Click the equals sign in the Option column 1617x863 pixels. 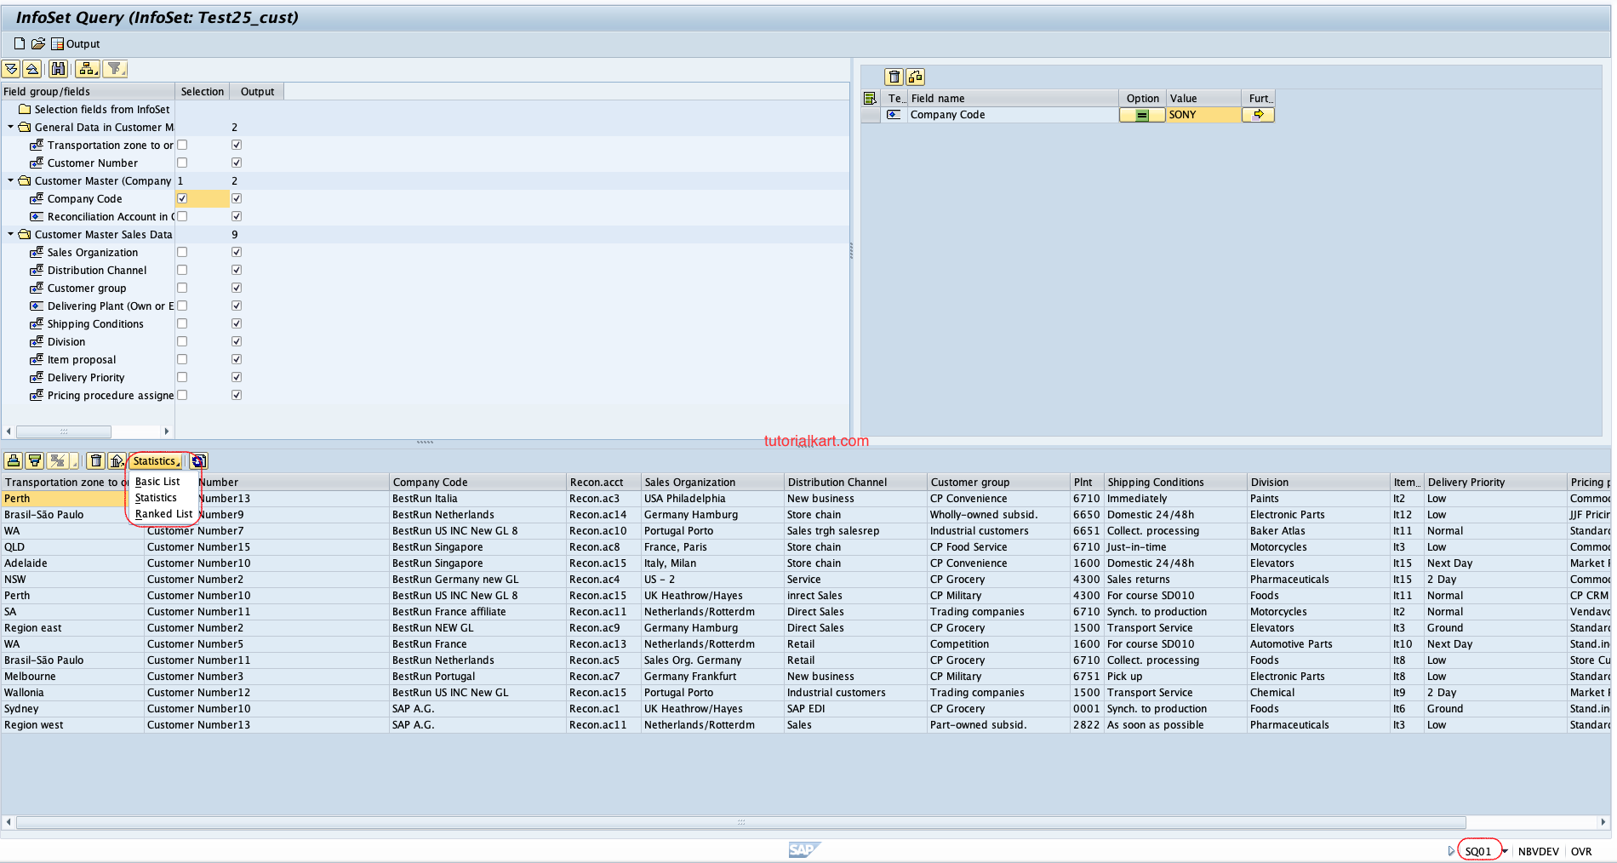tap(1141, 114)
